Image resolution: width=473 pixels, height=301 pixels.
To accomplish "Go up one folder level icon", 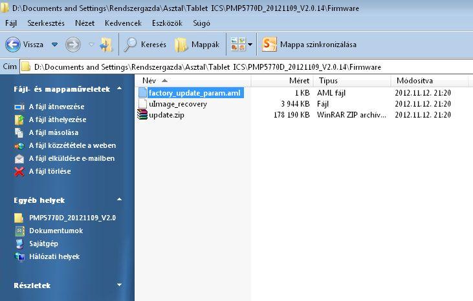I will tap(106, 45).
